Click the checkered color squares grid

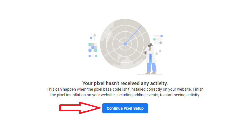[93, 47]
